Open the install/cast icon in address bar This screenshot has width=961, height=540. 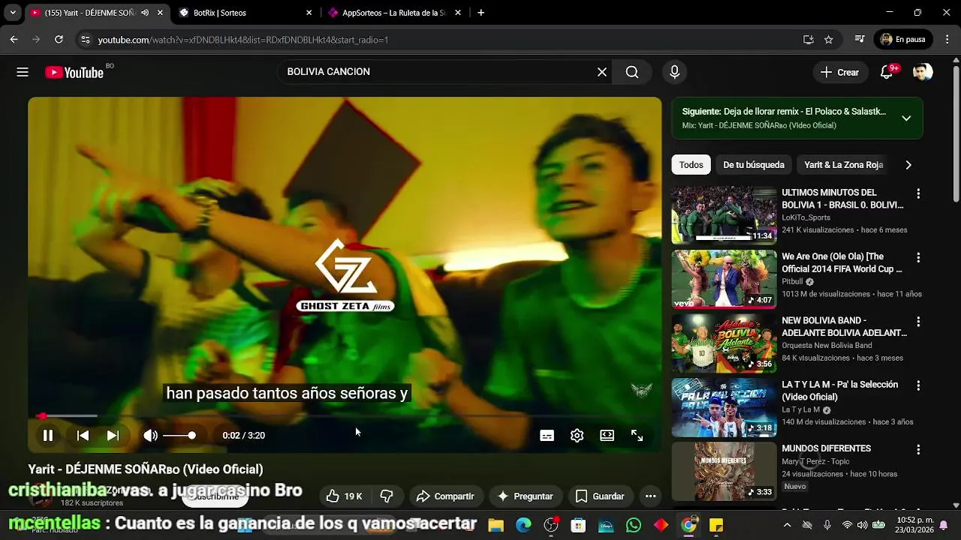coord(808,39)
